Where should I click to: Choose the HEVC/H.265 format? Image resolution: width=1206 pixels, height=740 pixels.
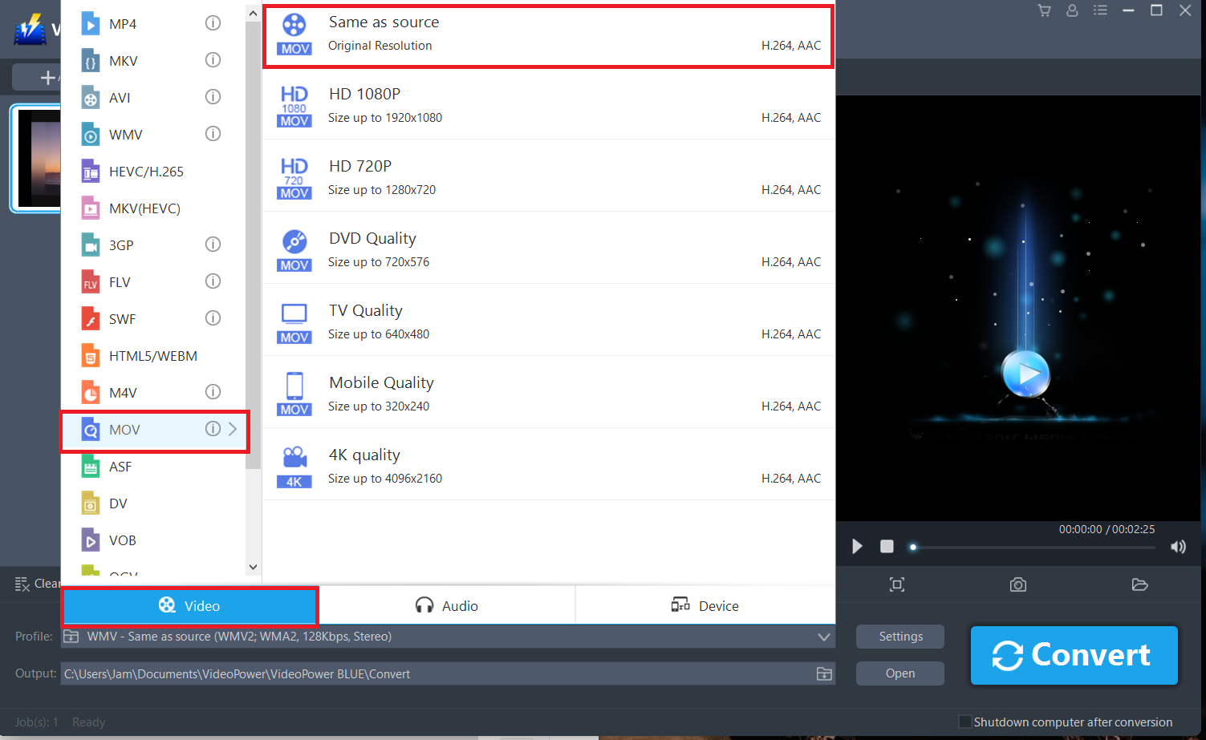(x=144, y=171)
